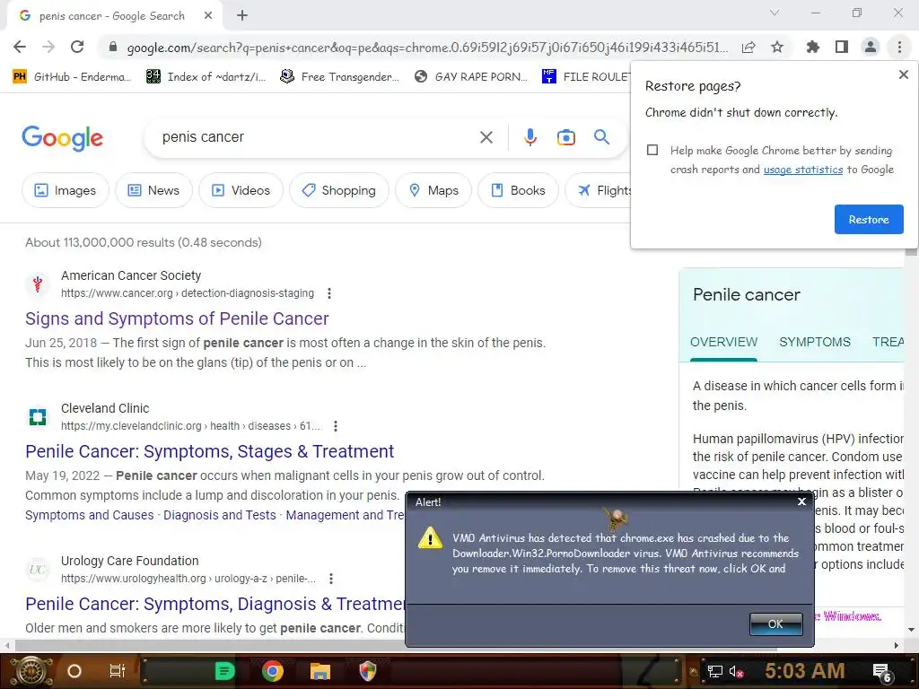Image resolution: width=919 pixels, height=689 pixels.
Task: Open the FILE ROULETTE bookmark
Action: (x=587, y=77)
